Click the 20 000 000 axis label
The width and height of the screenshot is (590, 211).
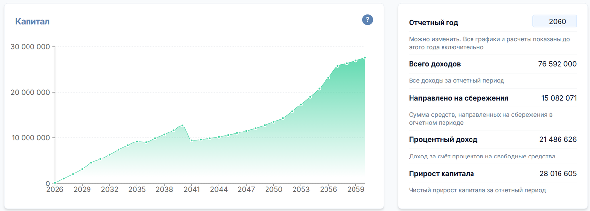click(x=29, y=92)
